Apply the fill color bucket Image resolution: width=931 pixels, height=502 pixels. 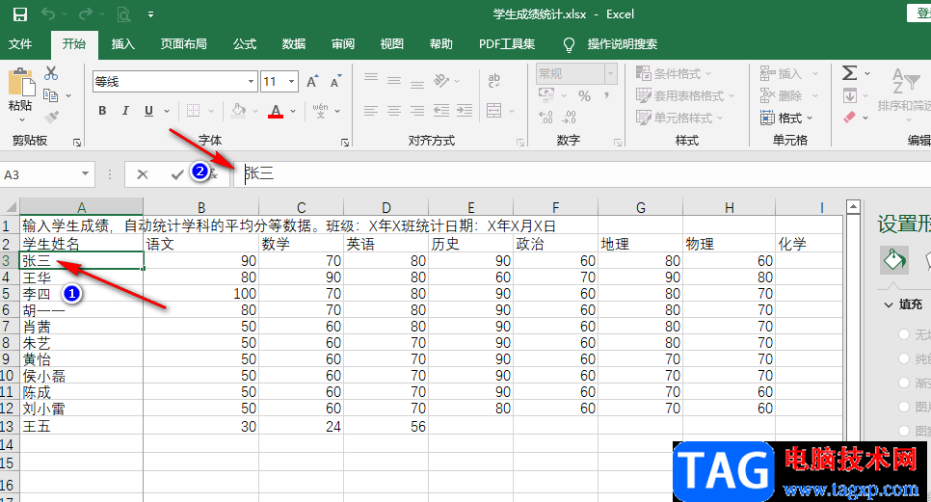(239, 111)
